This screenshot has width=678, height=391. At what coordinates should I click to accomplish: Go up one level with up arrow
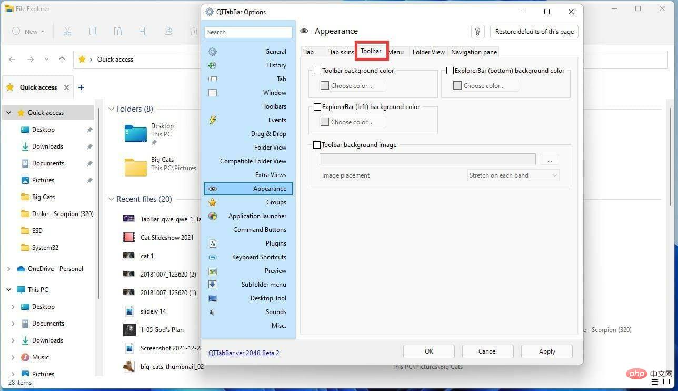tap(62, 60)
